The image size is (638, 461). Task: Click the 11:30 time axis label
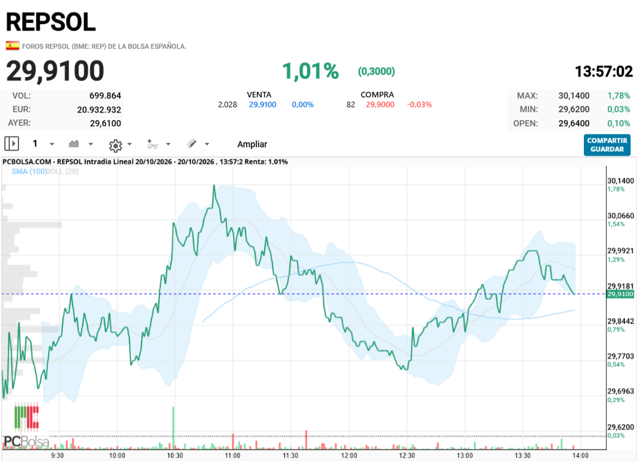290,455
